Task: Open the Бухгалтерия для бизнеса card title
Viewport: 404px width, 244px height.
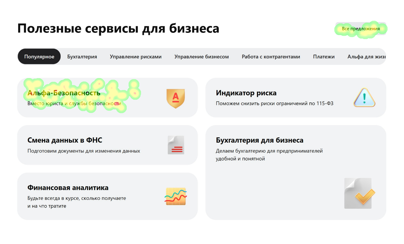Action: (x=260, y=140)
